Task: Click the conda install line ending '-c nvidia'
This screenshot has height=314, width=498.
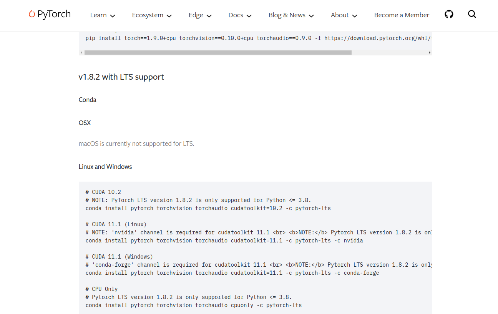Action: tap(224, 241)
